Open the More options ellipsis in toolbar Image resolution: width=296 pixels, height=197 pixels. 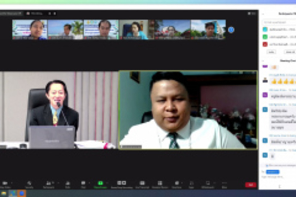tap(224, 183)
